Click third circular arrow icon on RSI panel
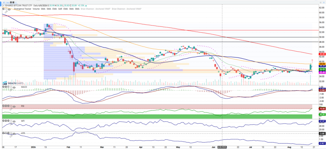Viewport: 326px width, 149px height. point(8,106)
